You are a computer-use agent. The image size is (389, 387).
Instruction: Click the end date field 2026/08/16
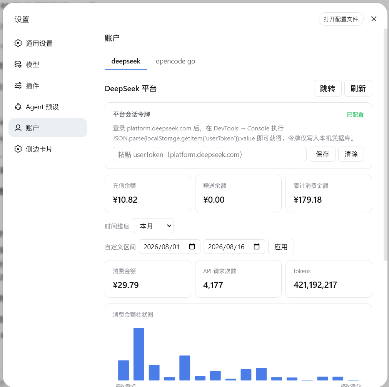pyautogui.click(x=234, y=247)
